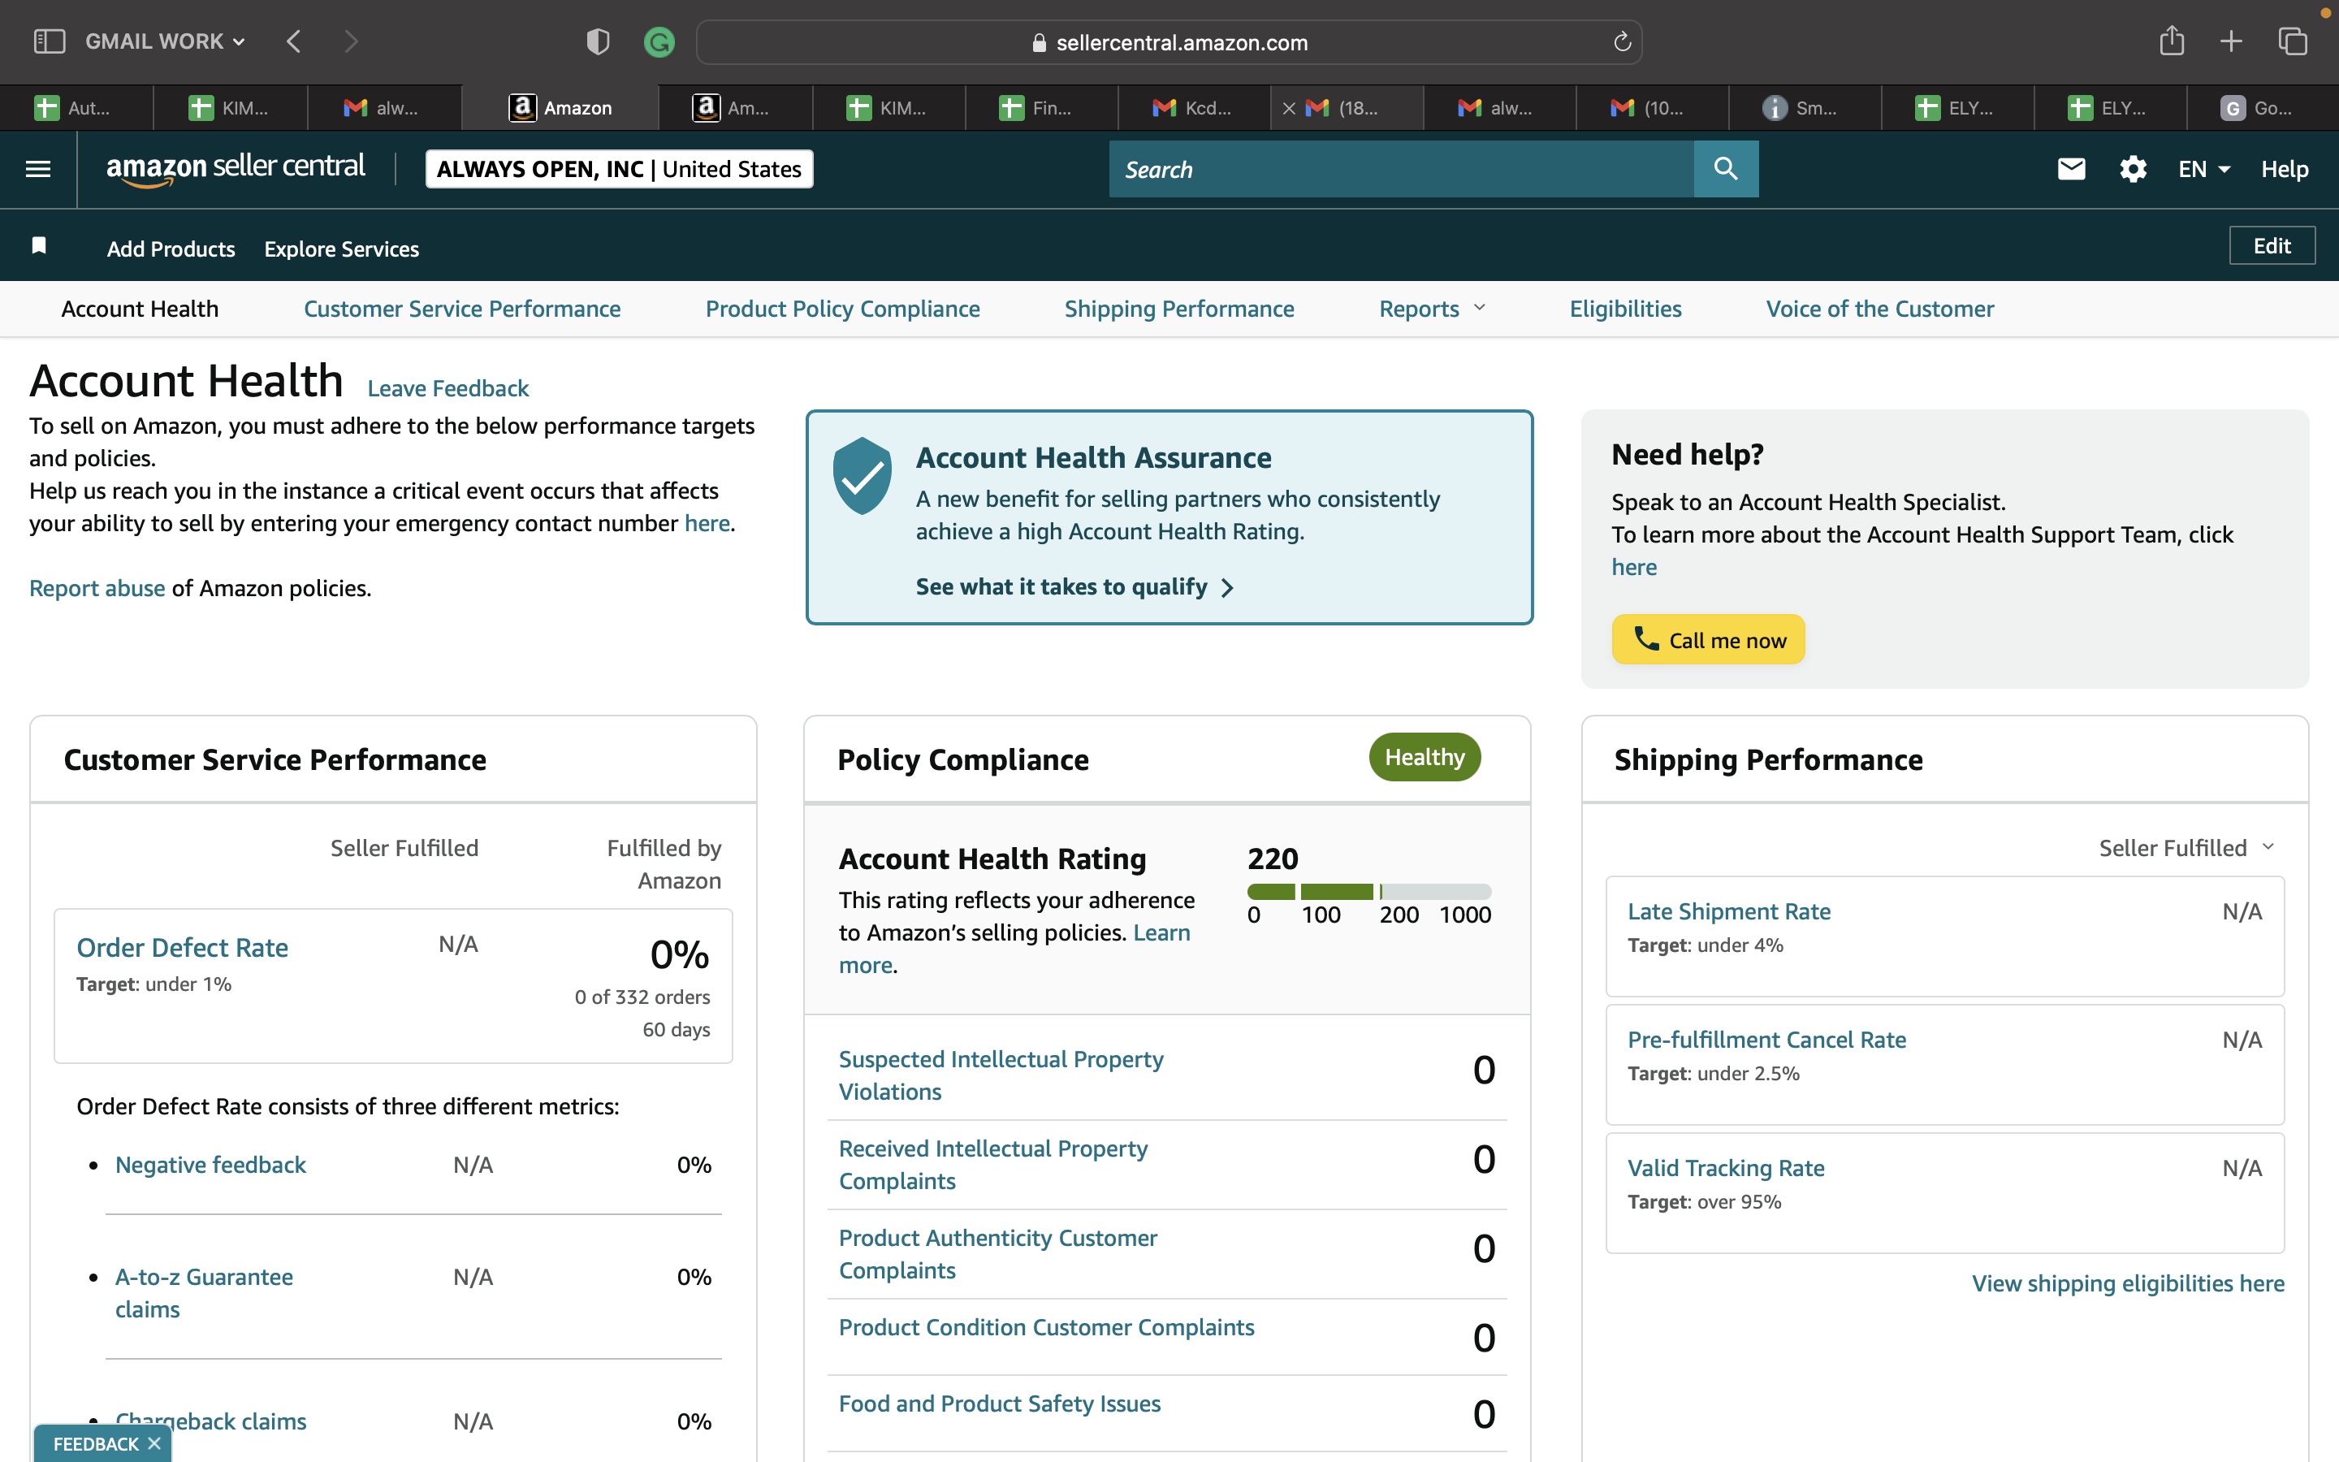Open the Valid Tracking Rate link
The width and height of the screenshot is (2339, 1462).
(x=1726, y=1168)
